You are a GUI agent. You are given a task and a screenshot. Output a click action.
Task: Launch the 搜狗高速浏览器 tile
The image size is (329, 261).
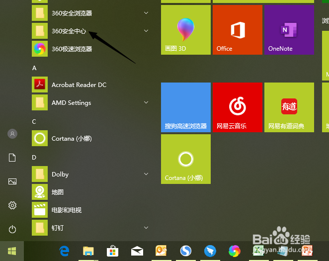[186, 107]
